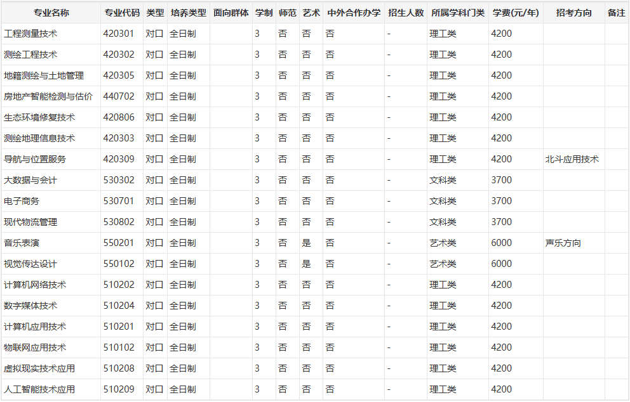Screen dimensions: 630x402
Task: Click the 6000 tuition in 视觉传达设计 row
Action: pyautogui.click(x=501, y=264)
